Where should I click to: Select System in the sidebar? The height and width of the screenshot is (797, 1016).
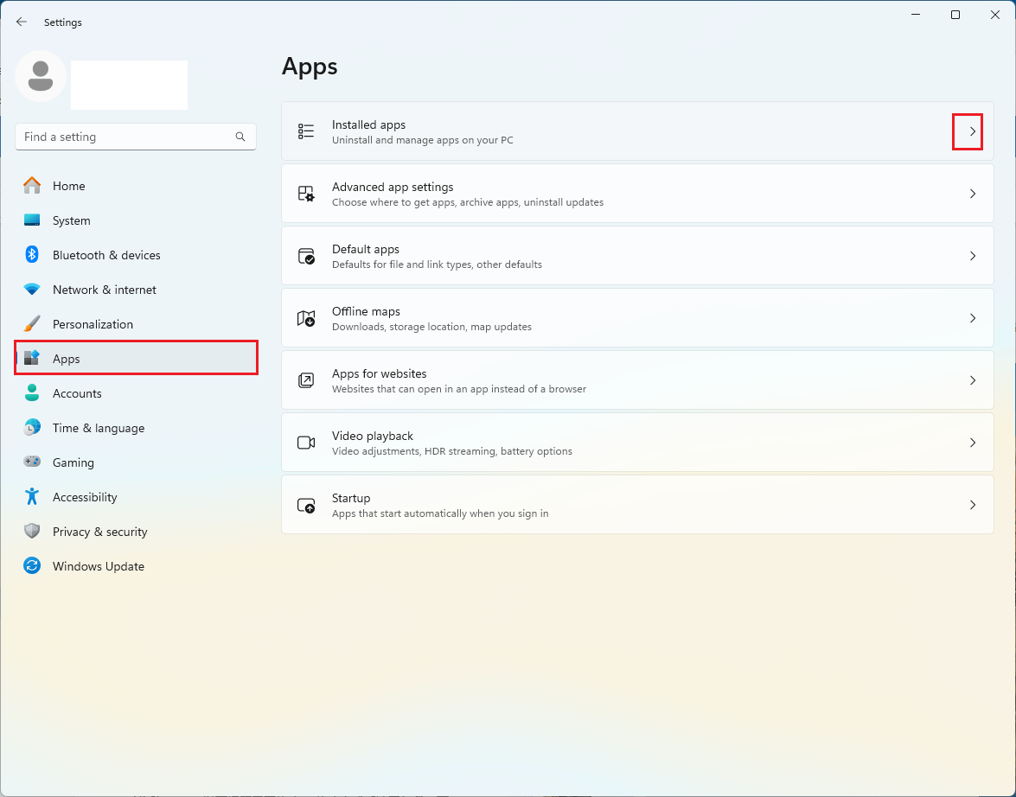click(136, 220)
